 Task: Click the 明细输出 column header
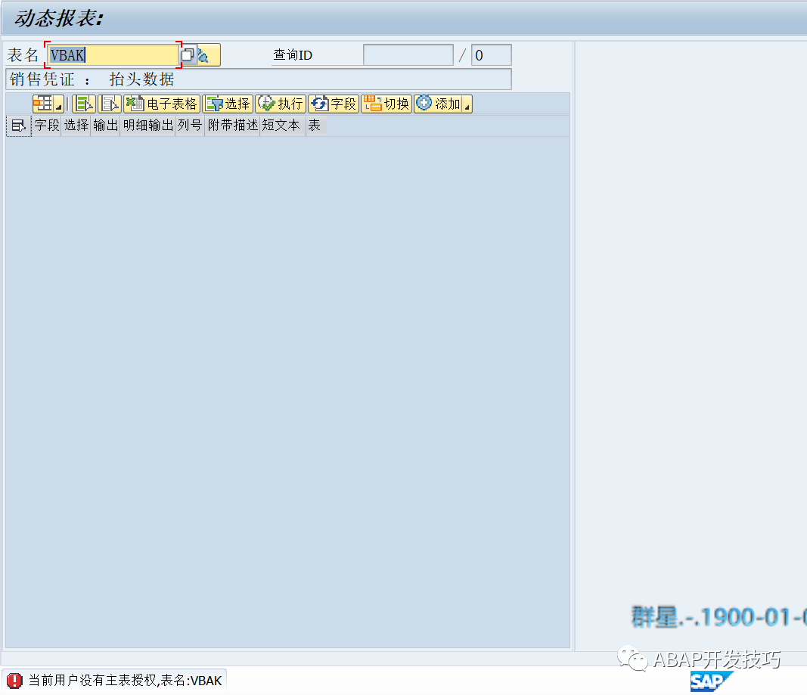(x=147, y=125)
